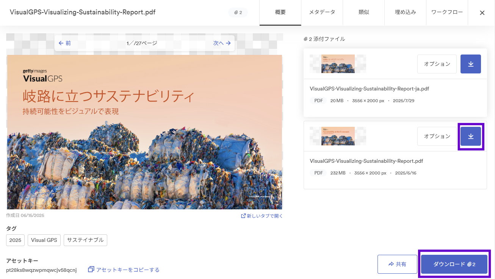Switch to the 概要 tab
The width and height of the screenshot is (495, 279).
pyautogui.click(x=280, y=12)
